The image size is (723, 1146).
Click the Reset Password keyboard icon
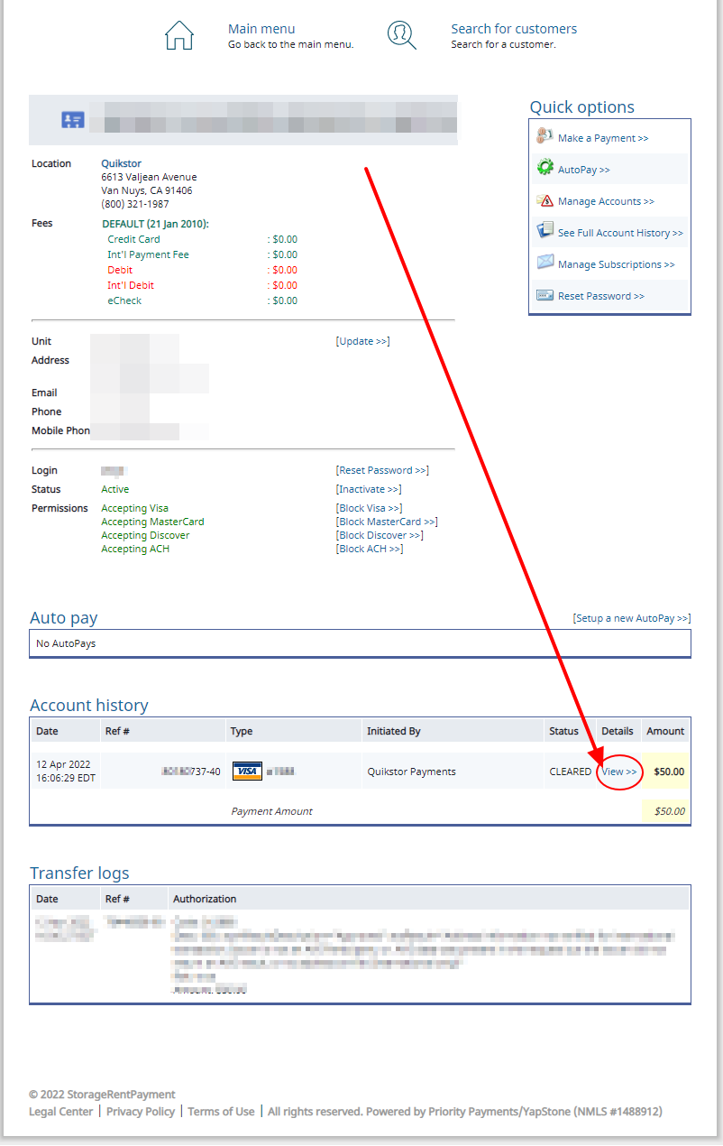coord(545,295)
